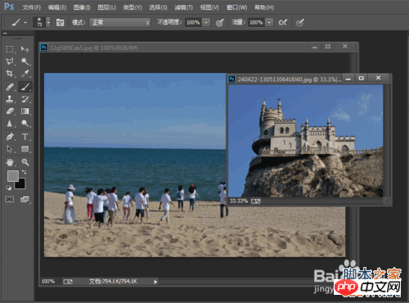Select the Sharpen/Blur tool
This screenshot has height=303, width=409.
pos(10,124)
